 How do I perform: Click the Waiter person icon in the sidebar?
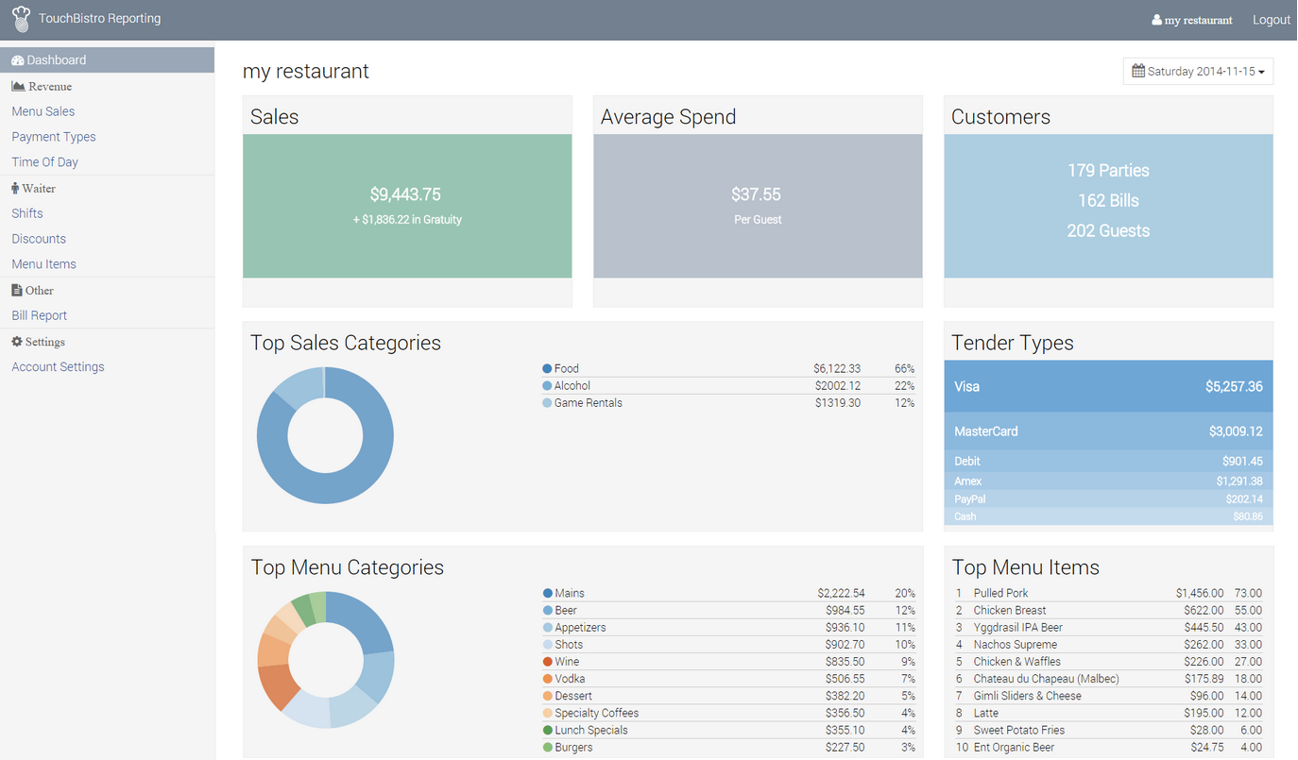click(17, 188)
